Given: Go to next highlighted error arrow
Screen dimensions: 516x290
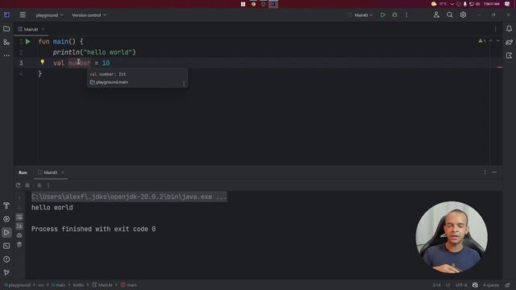Looking at the screenshot, I should pyautogui.click(x=498, y=41).
